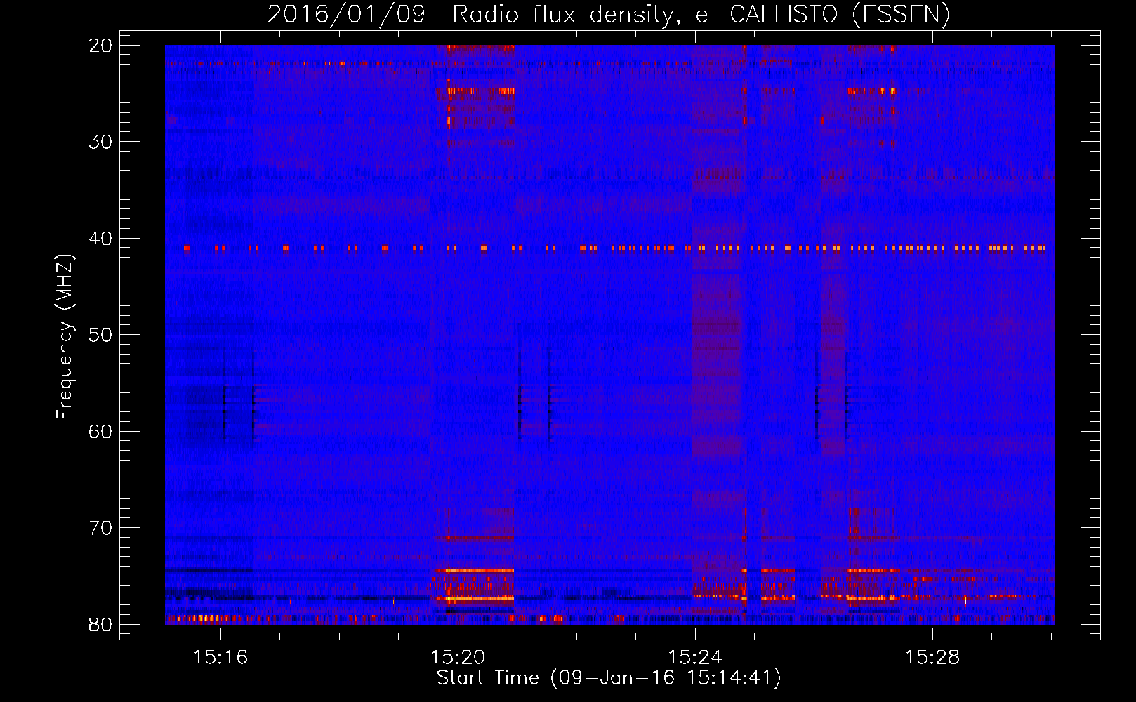
Task: Click the 15:24 time tick label
Action: click(x=695, y=658)
